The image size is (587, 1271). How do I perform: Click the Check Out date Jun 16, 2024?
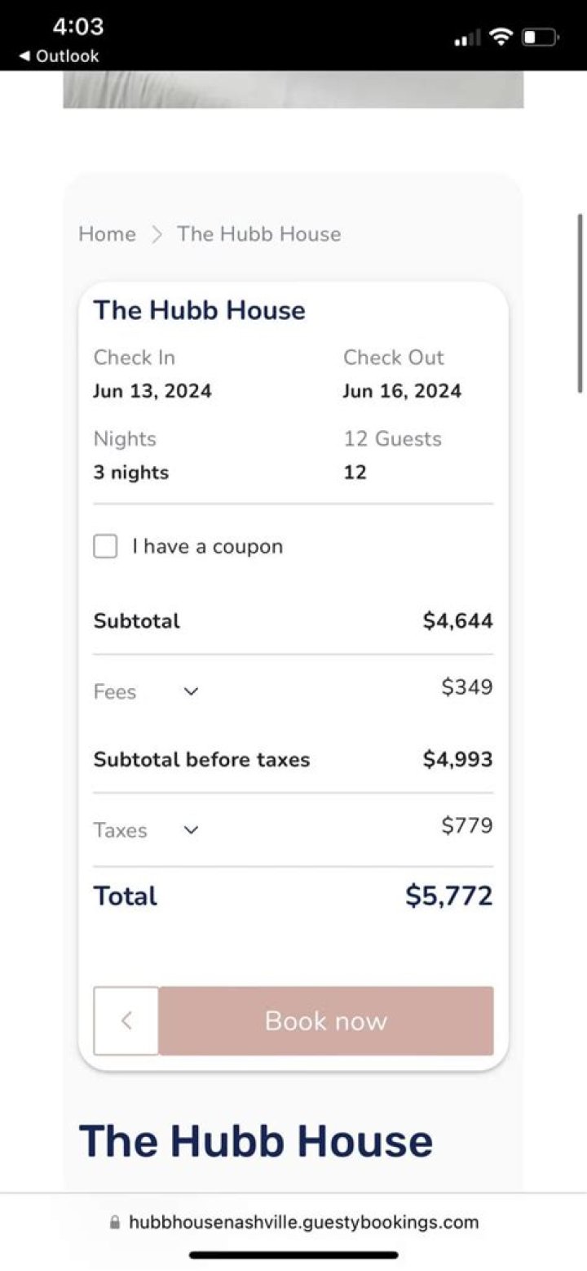(402, 391)
